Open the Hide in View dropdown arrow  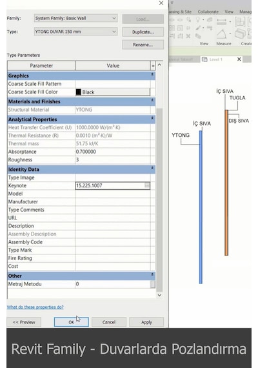click(x=203, y=20)
